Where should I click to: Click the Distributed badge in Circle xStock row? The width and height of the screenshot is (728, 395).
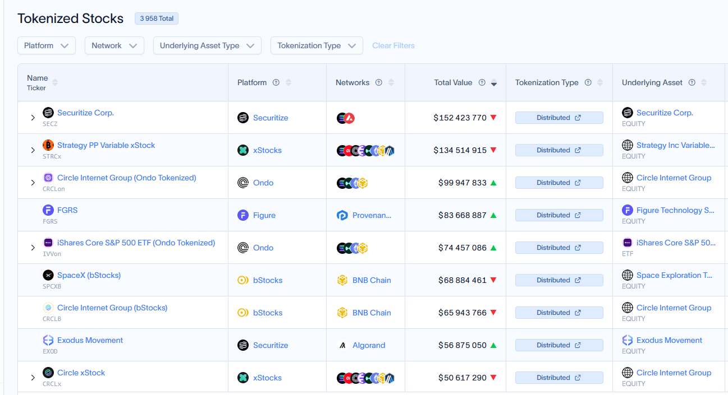point(559,378)
